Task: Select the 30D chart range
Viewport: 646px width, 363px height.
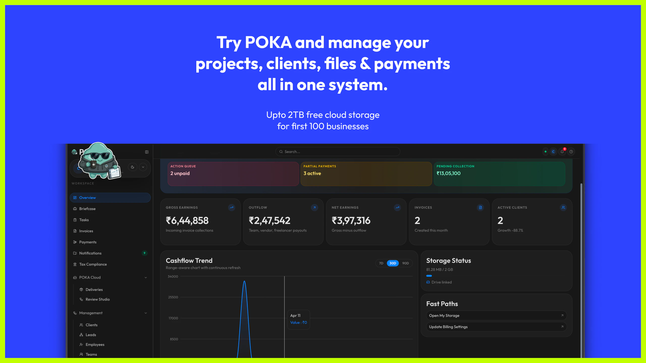Action: (x=393, y=263)
